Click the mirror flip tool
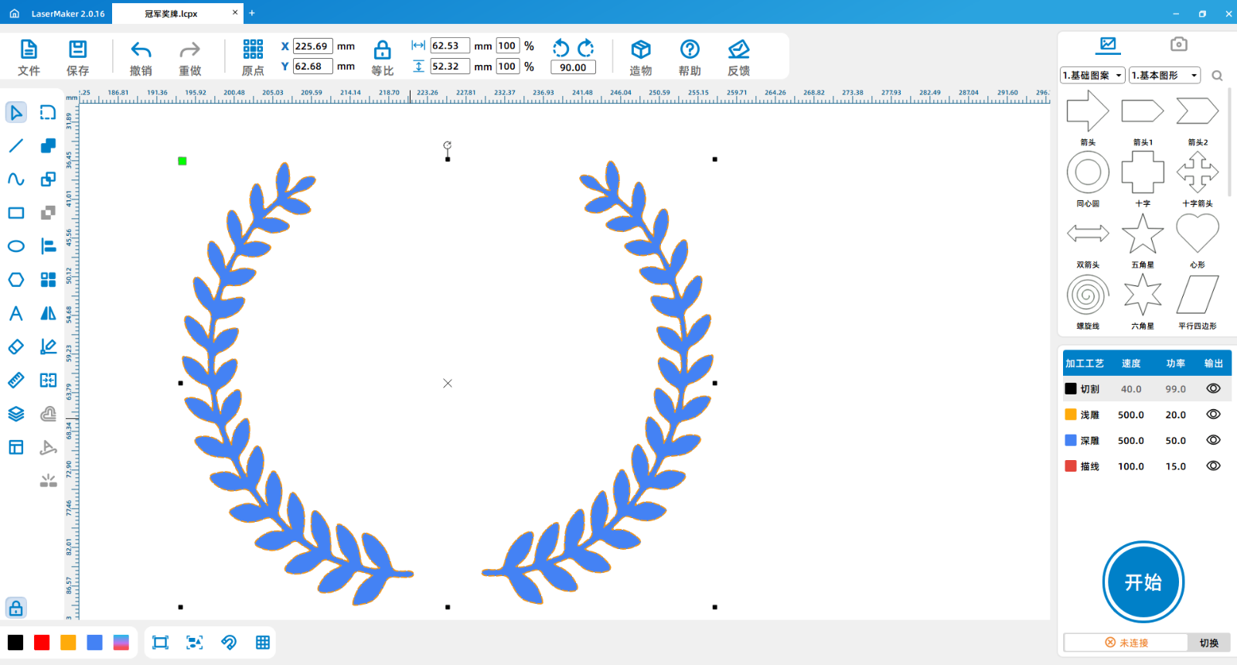Screen dimensions: 1237x665 click(48, 313)
